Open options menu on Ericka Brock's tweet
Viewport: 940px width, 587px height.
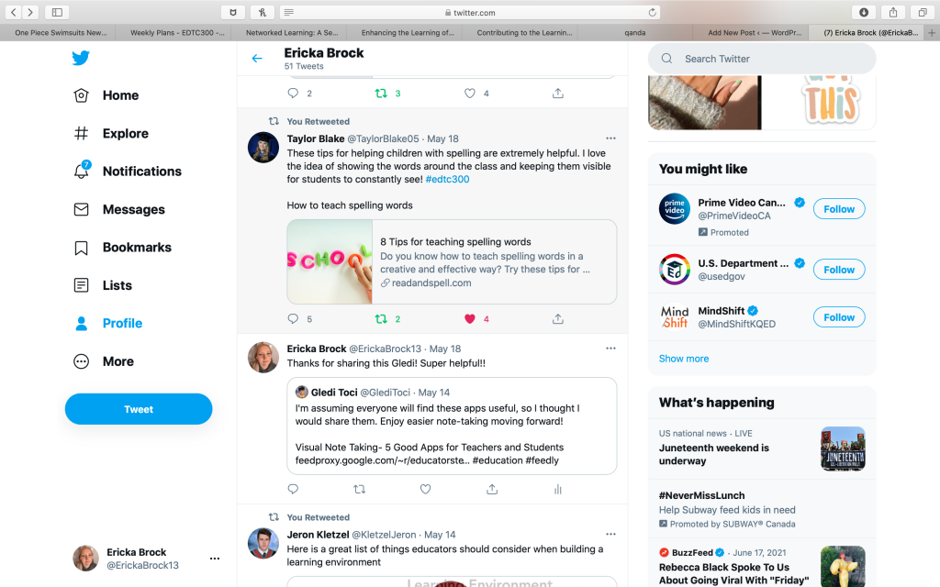[610, 348]
